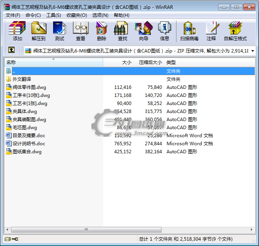The height and width of the screenshot is (246, 259).
Task: Click the packed size value 140,720
Action: (x=153, y=95)
